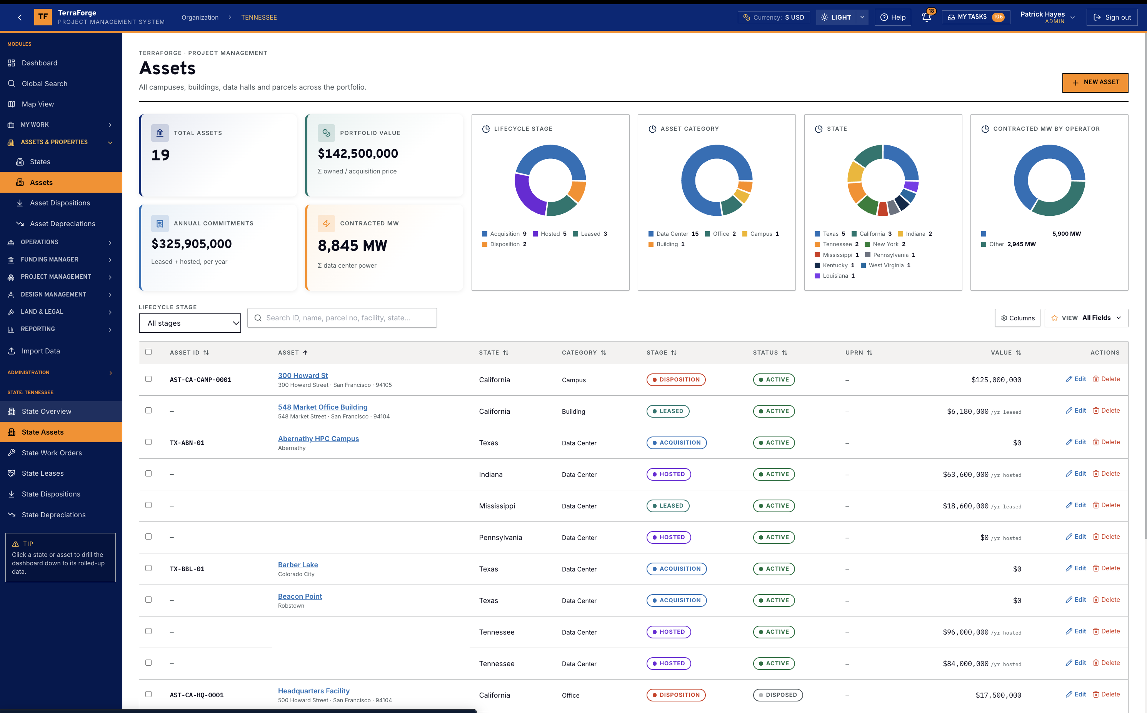The height and width of the screenshot is (713, 1147).
Task: Open the Abernathy HPC Campus link
Action: click(318, 438)
